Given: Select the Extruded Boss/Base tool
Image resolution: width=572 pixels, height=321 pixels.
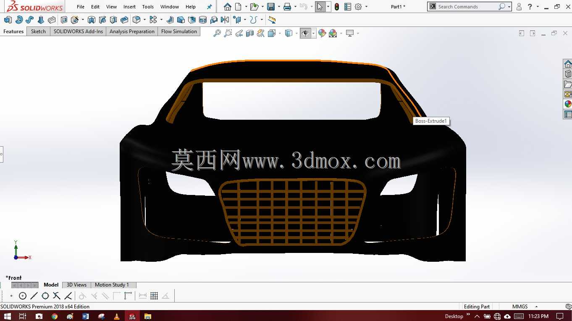Looking at the screenshot, I should click(8, 20).
